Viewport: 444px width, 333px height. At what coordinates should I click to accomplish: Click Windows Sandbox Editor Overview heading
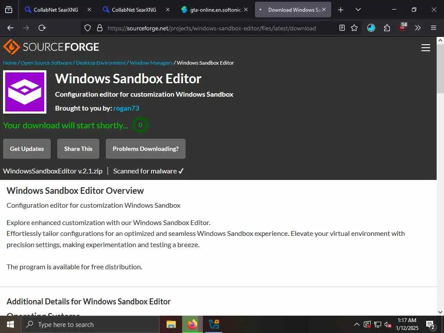(x=75, y=191)
